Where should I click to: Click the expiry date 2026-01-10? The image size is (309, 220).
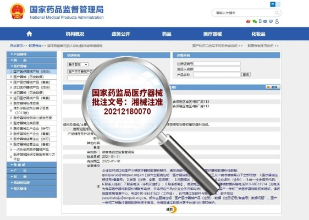coord(111,161)
